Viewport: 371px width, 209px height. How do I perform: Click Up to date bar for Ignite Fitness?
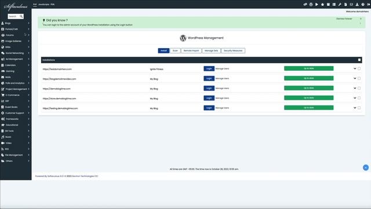pyautogui.click(x=309, y=69)
